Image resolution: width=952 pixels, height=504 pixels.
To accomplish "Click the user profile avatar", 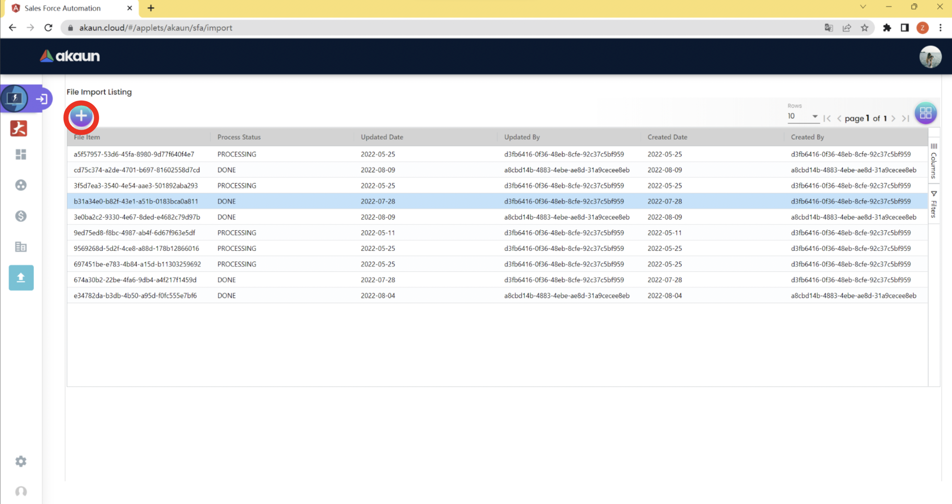I will pyautogui.click(x=930, y=57).
